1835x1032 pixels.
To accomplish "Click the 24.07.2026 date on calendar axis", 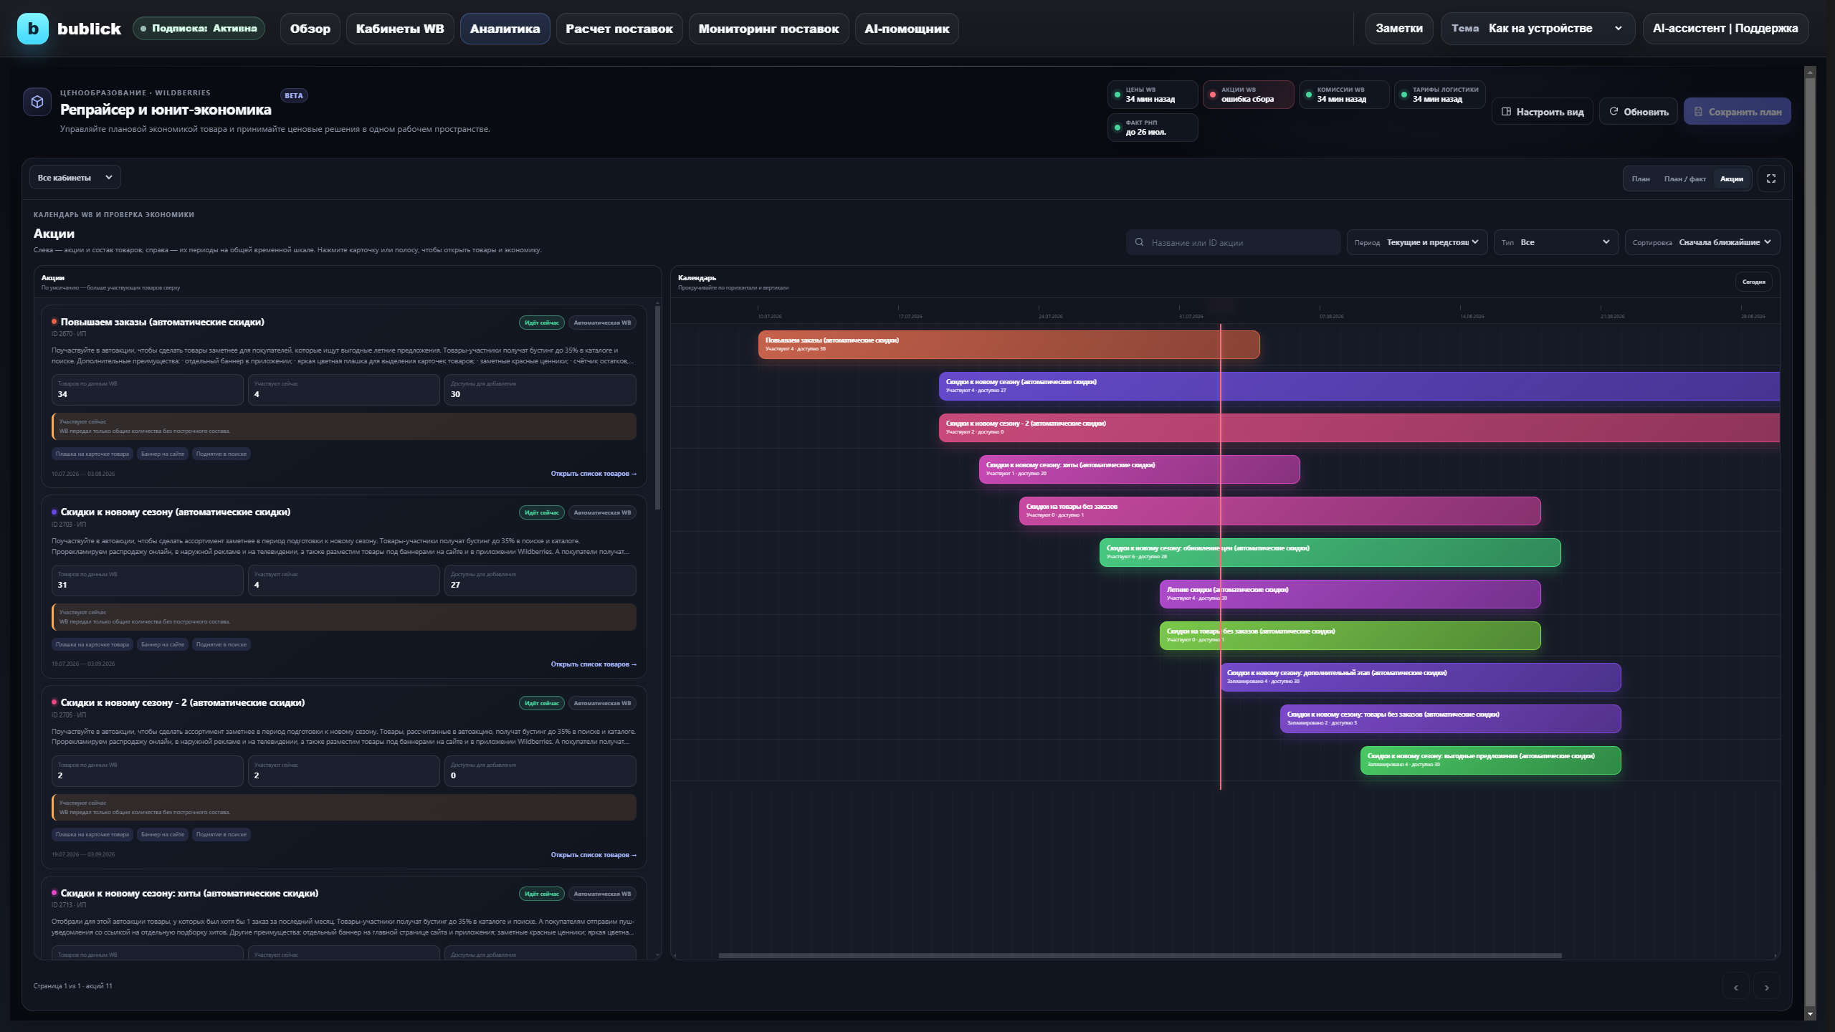I will click(x=1050, y=316).
